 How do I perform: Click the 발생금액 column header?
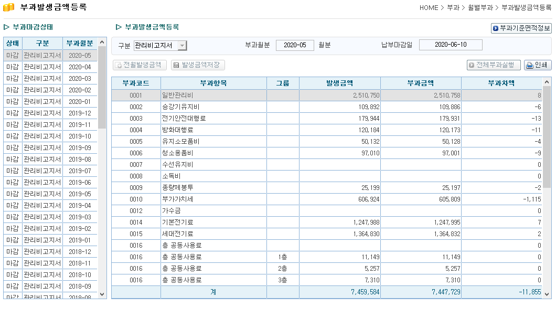[x=340, y=83]
